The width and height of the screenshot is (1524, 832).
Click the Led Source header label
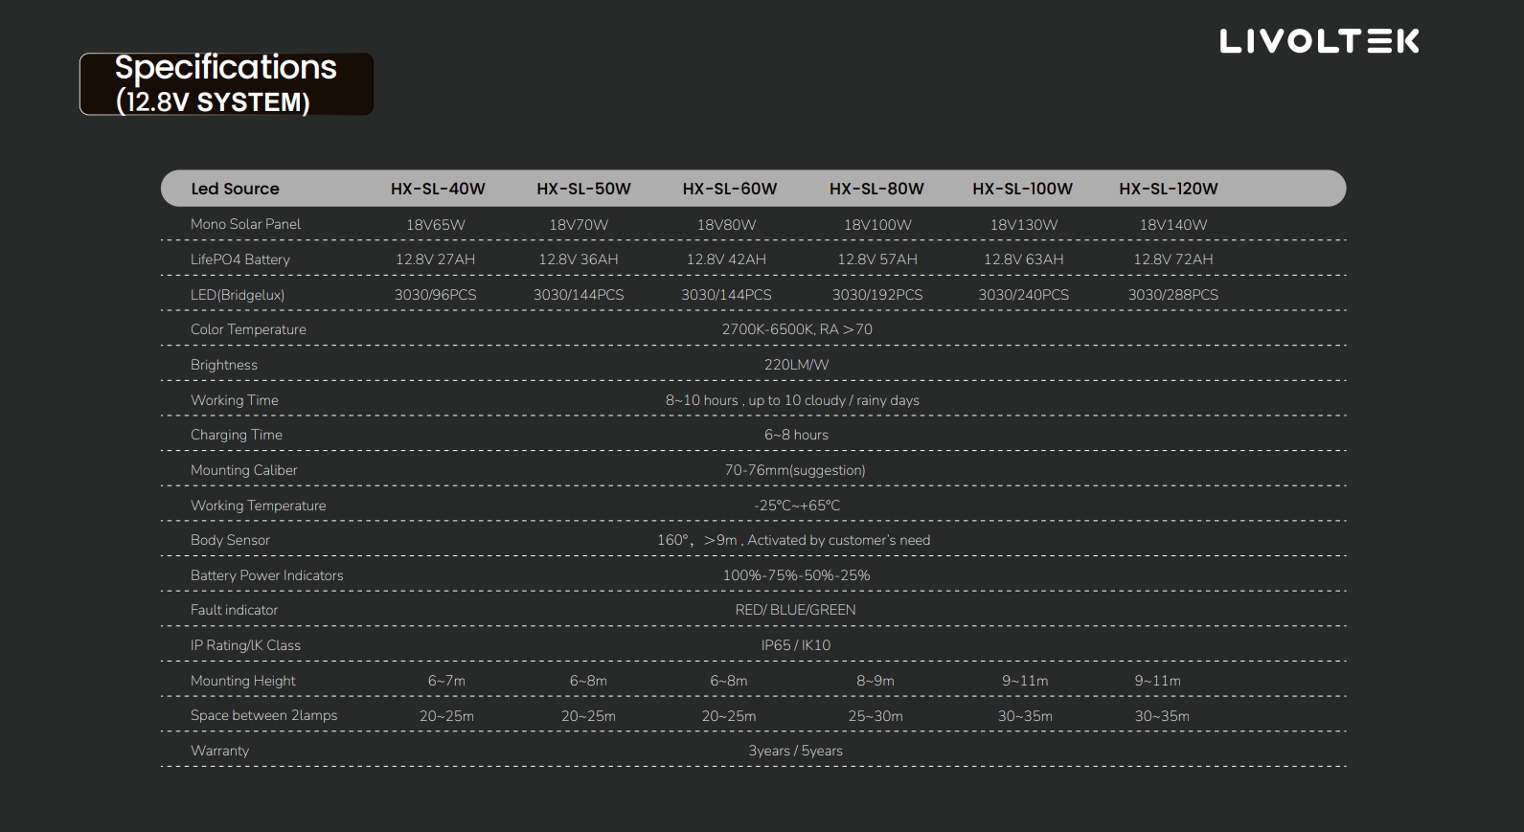[235, 189]
